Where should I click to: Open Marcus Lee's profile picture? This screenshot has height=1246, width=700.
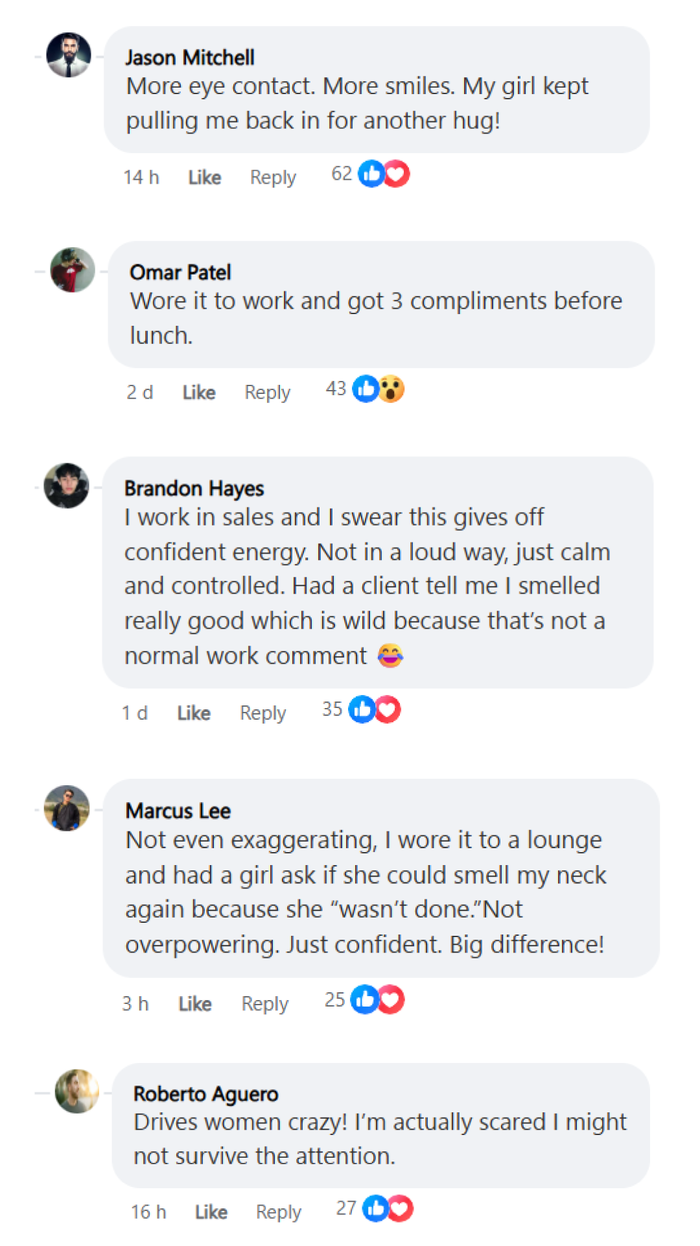[67, 808]
